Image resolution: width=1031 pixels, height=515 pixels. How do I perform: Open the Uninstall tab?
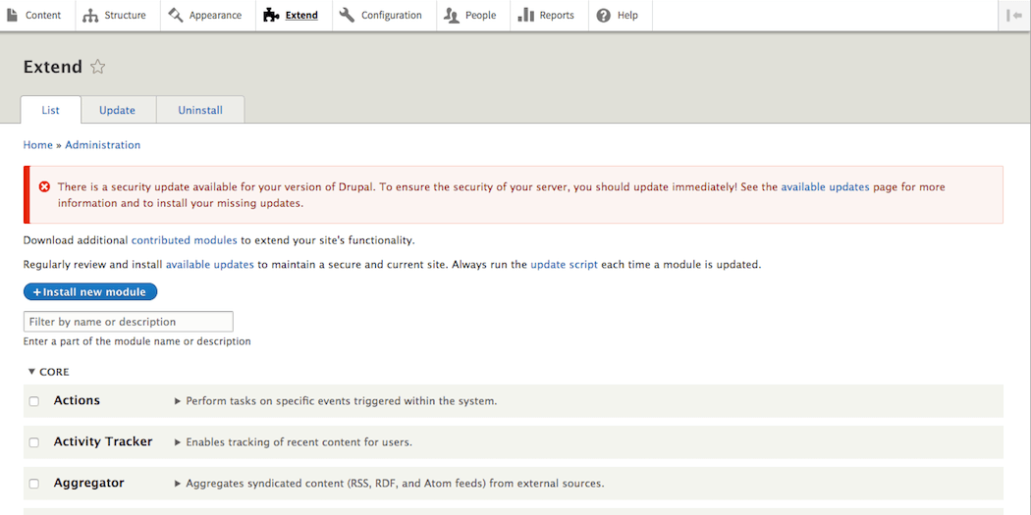coord(200,110)
